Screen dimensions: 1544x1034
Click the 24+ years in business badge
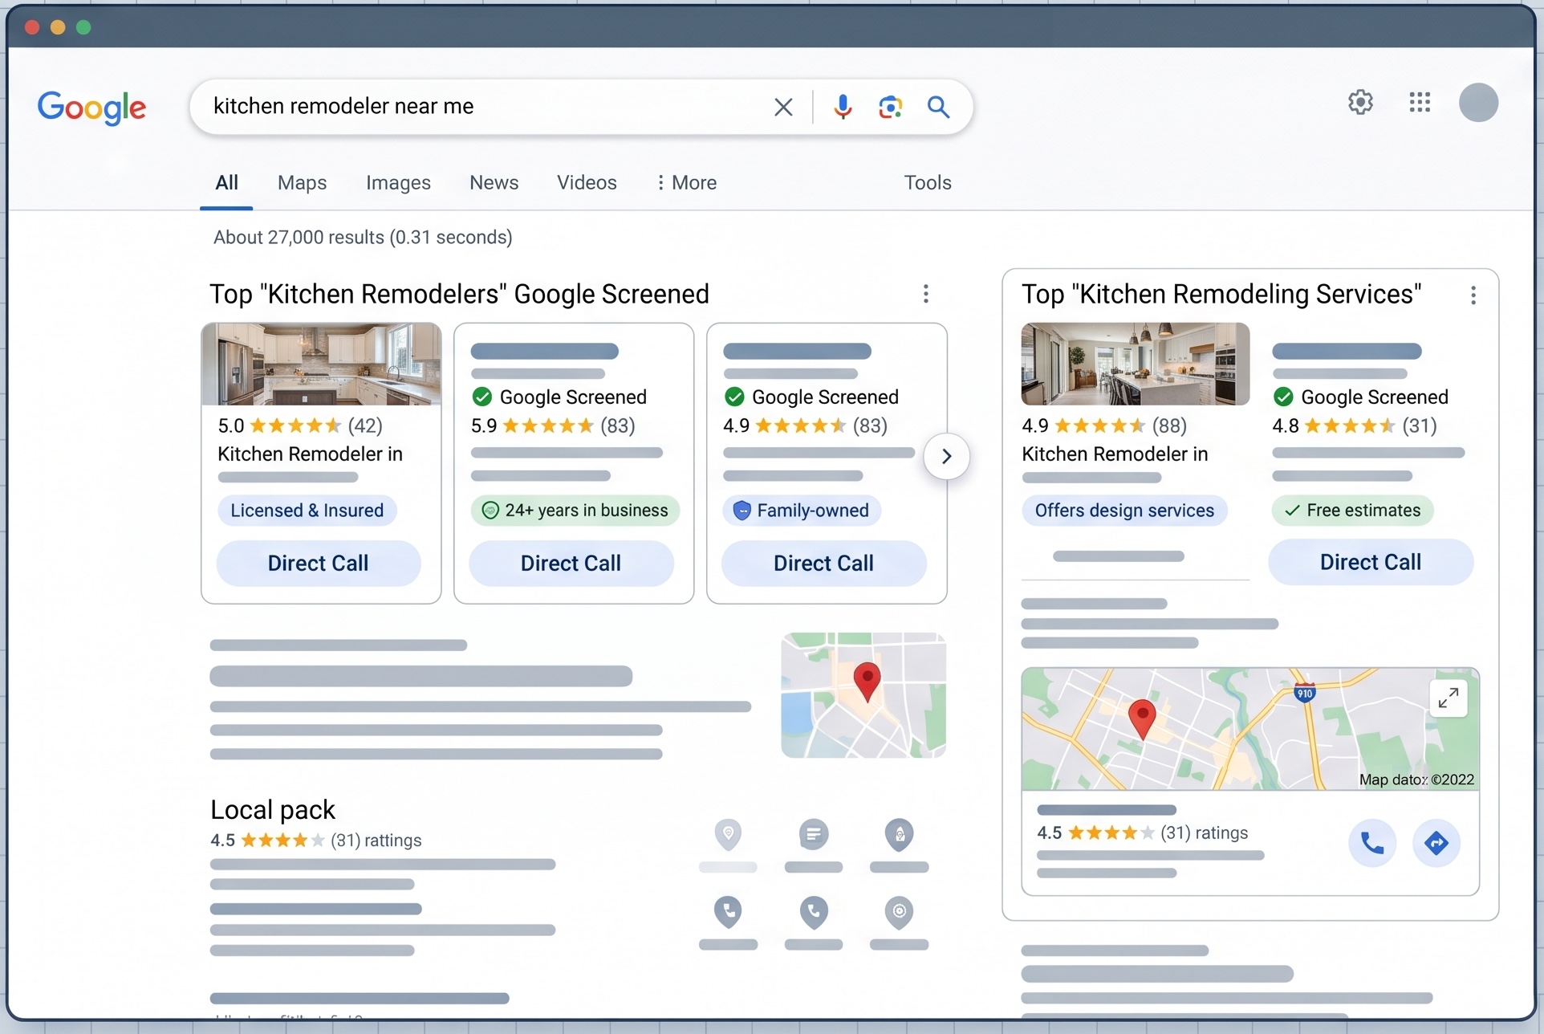coord(575,511)
